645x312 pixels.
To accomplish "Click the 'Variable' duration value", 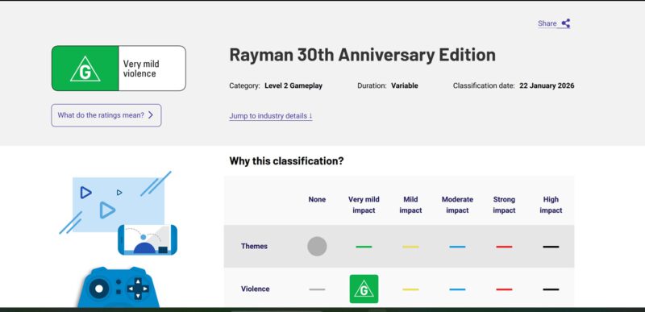I will click(x=405, y=86).
